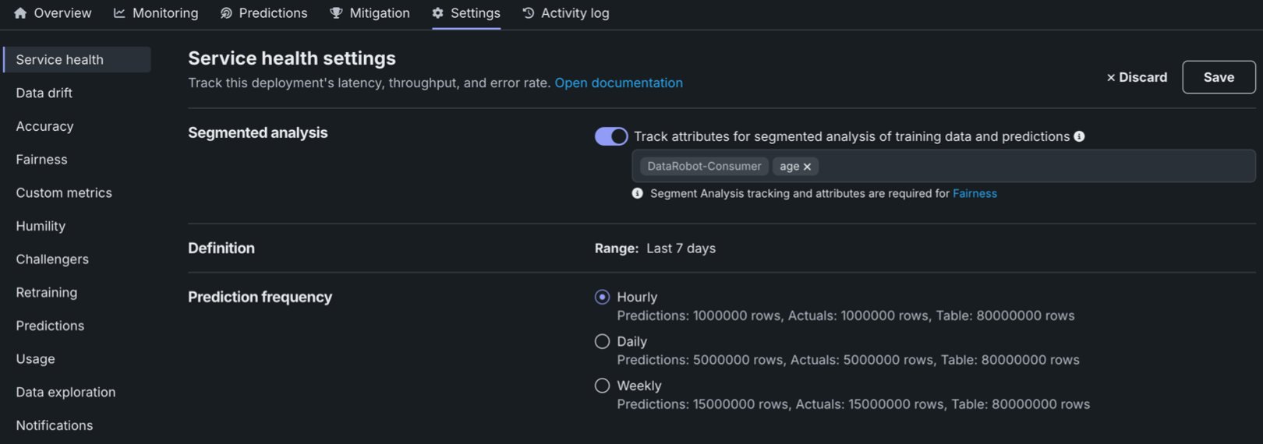This screenshot has height=444, width=1263.
Task: Select the Hourly prediction frequency
Action: (602, 297)
